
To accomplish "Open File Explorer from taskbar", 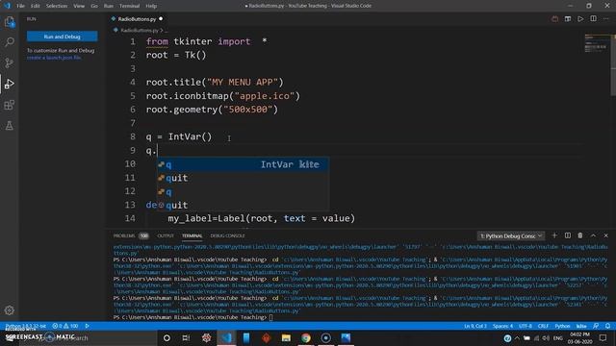I will (x=286, y=337).
